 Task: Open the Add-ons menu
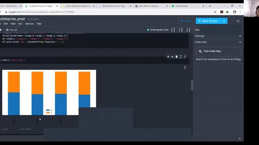(x=30, y=24)
